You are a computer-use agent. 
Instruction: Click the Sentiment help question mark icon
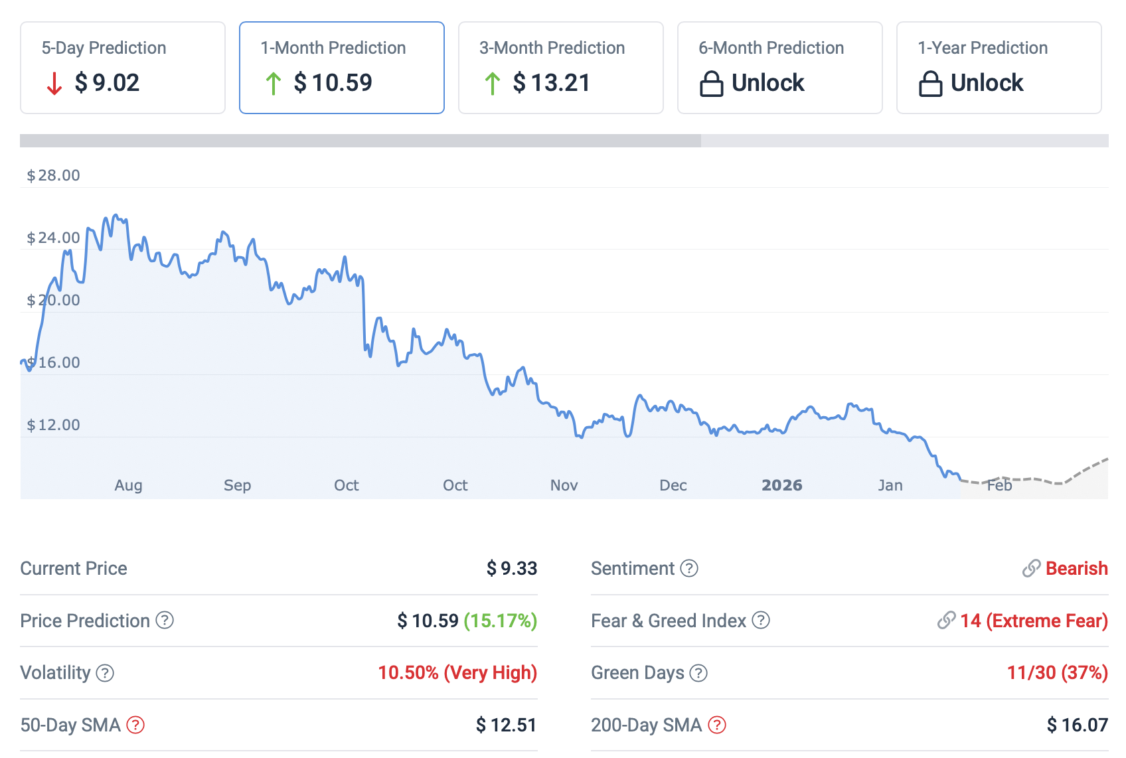(690, 568)
